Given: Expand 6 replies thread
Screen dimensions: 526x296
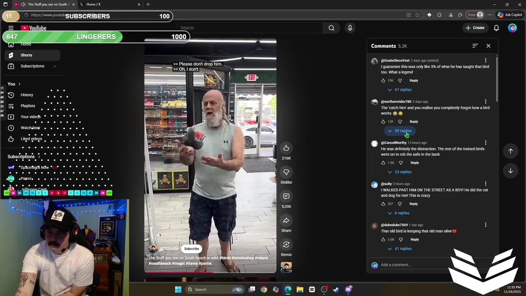Looking at the screenshot, I should click(399, 213).
